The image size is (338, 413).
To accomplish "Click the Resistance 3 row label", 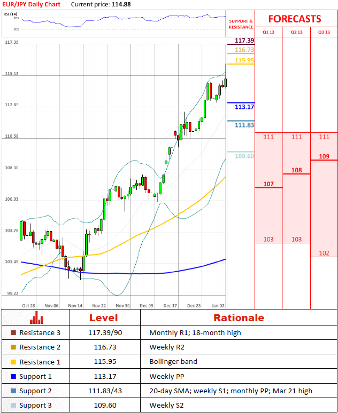I will 40,332.
